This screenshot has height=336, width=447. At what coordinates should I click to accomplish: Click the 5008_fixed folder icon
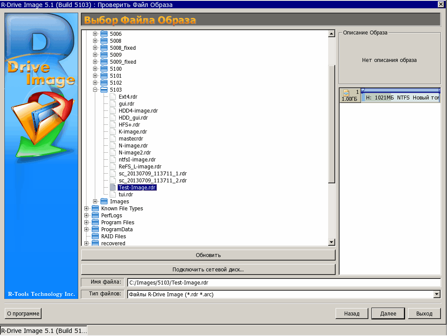click(104, 48)
